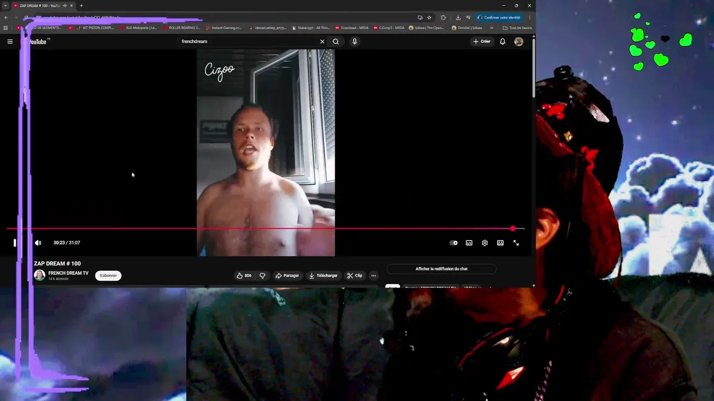This screenshot has height=401, width=714.
Task: Bookmark this page with the star icon
Action: click(429, 17)
